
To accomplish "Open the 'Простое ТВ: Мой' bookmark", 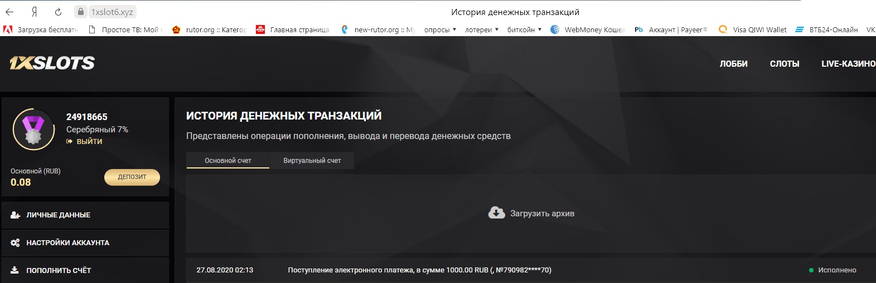I will click(x=125, y=29).
